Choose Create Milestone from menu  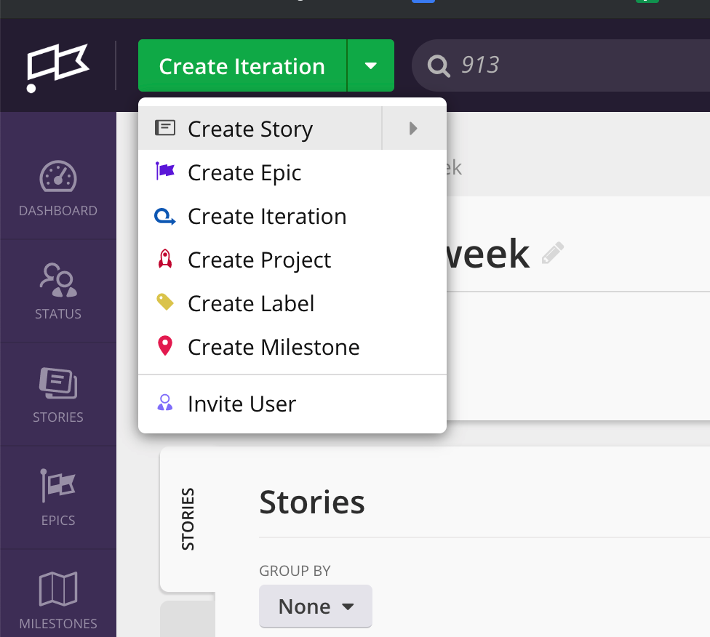click(x=292, y=347)
